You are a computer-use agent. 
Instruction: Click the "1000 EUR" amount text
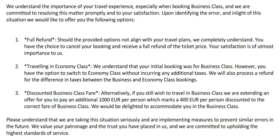(109, 100)
